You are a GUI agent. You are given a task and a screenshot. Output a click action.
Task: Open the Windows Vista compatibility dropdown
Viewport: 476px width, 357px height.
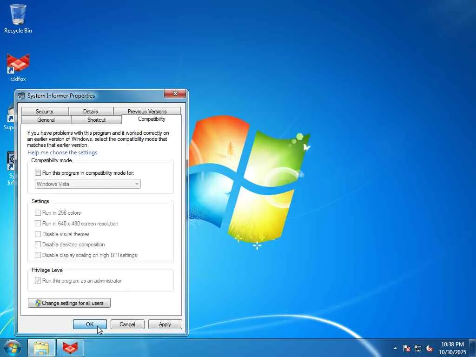[x=88, y=184]
